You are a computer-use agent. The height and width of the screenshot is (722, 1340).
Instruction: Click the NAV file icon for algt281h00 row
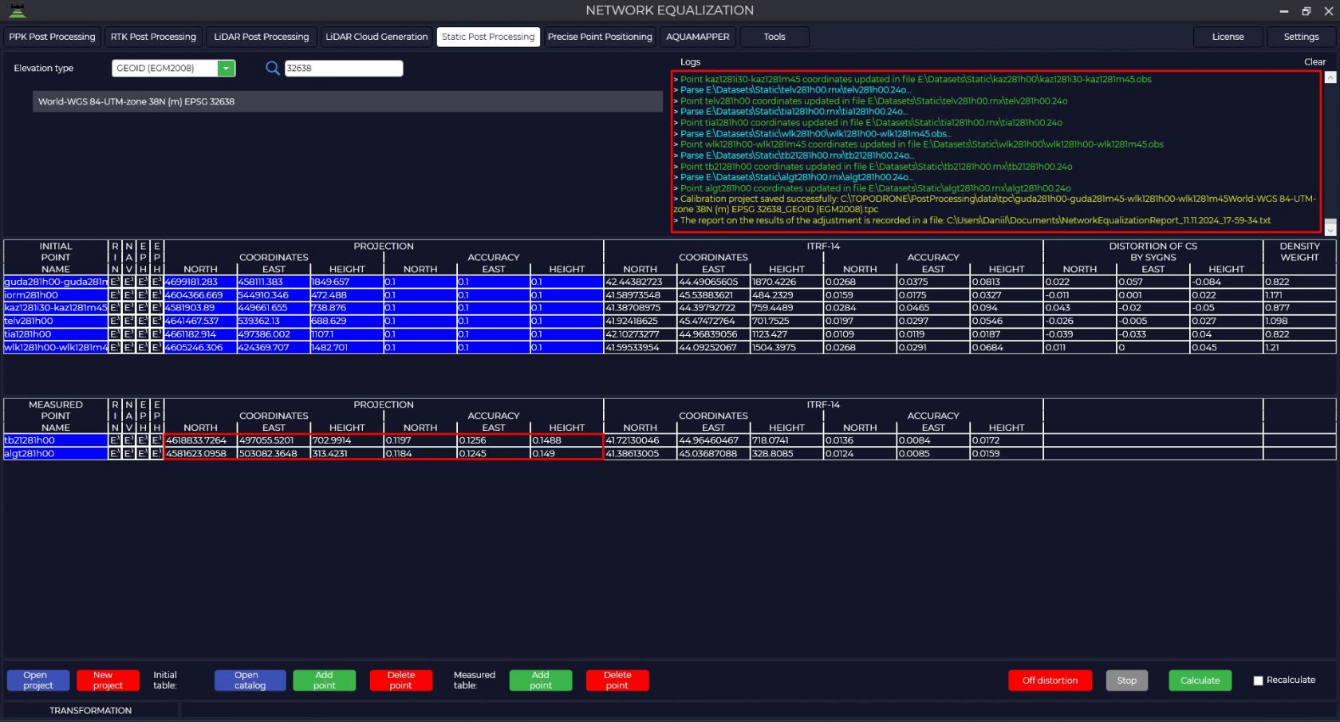click(x=128, y=454)
